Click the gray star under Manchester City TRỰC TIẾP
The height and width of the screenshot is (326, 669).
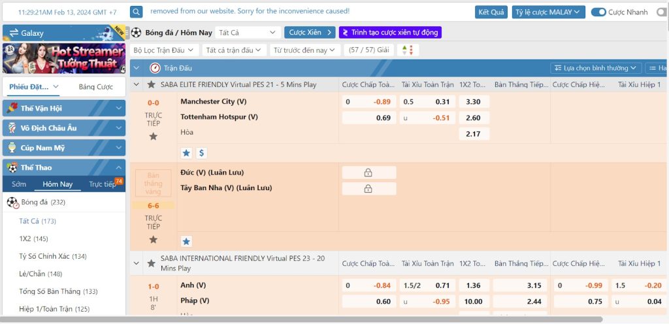point(153,137)
